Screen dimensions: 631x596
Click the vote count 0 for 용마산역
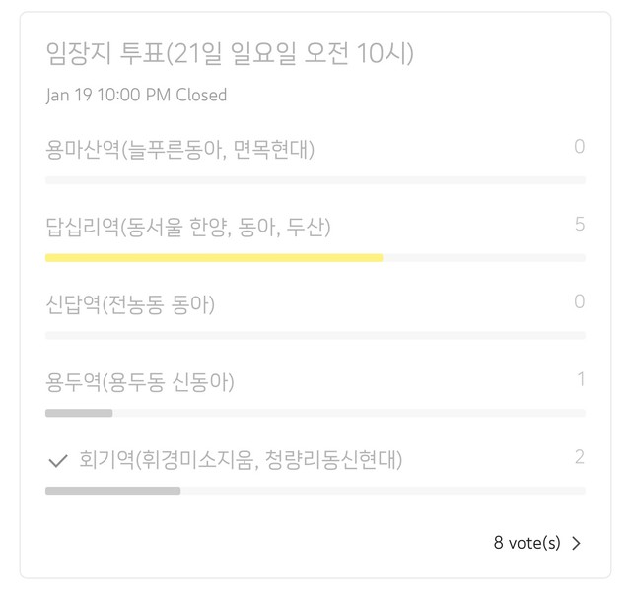click(580, 147)
